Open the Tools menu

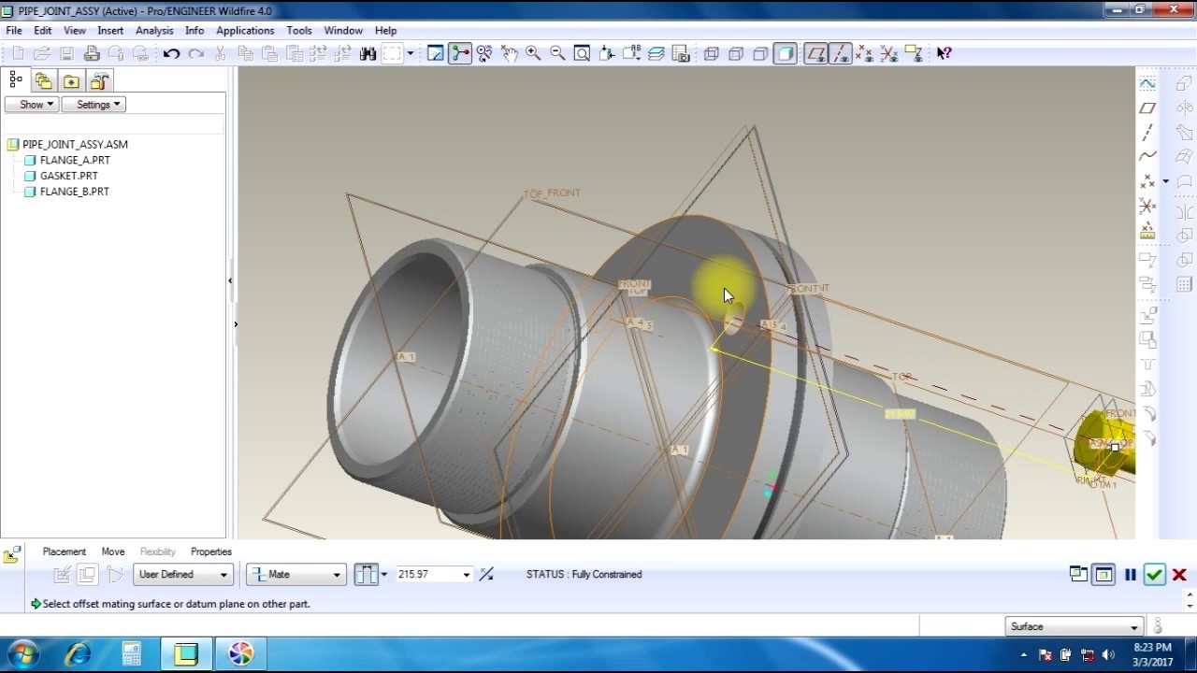pos(299,30)
